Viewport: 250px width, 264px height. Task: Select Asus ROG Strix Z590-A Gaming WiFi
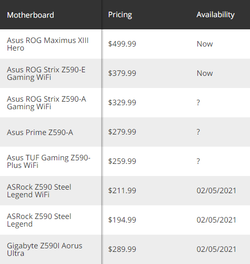[x=47, y=103]
